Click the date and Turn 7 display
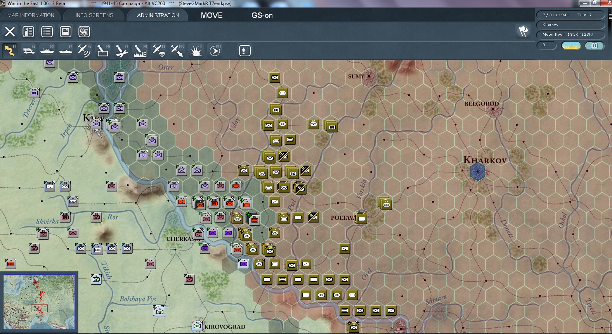Image resolution: width=612 pixels, height=334 pixels. pyautogui.click(x=570, y=15)
